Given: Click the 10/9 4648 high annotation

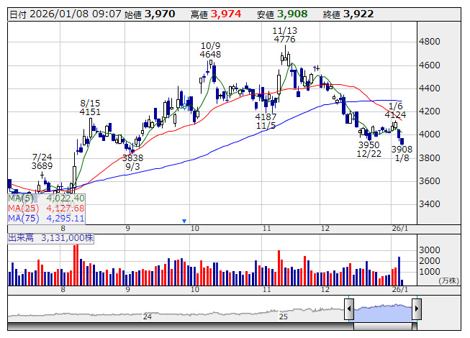Looking at the screenshot, I should (x=210, y=50).
